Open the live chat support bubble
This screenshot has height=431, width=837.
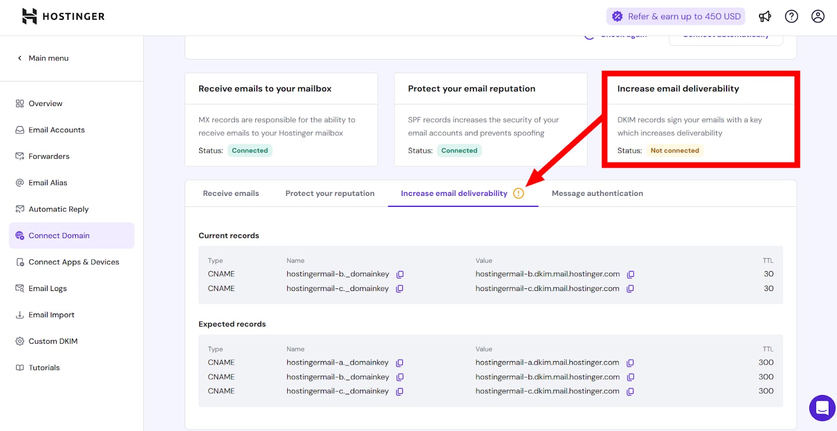pyautogui.click(x=822, y=407)
